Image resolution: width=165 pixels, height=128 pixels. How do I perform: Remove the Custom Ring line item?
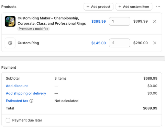click(155, 43)
